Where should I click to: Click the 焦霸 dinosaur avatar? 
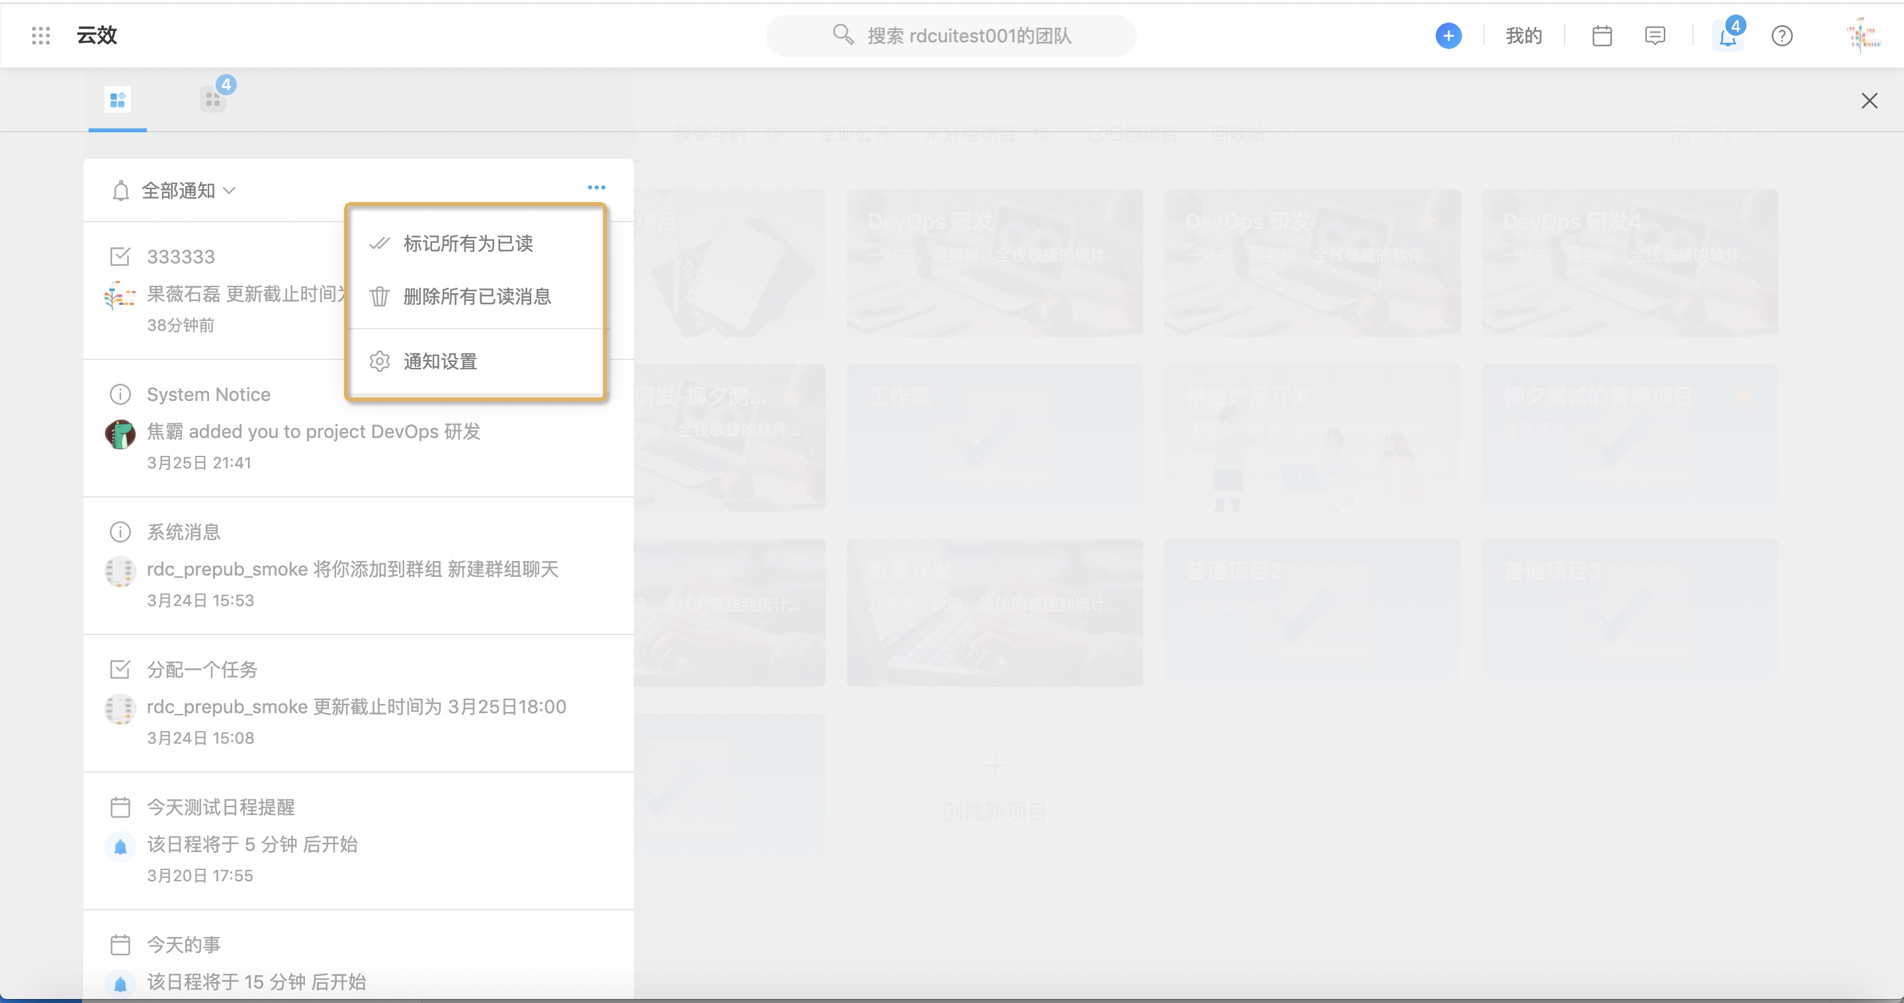pos(120,434)
